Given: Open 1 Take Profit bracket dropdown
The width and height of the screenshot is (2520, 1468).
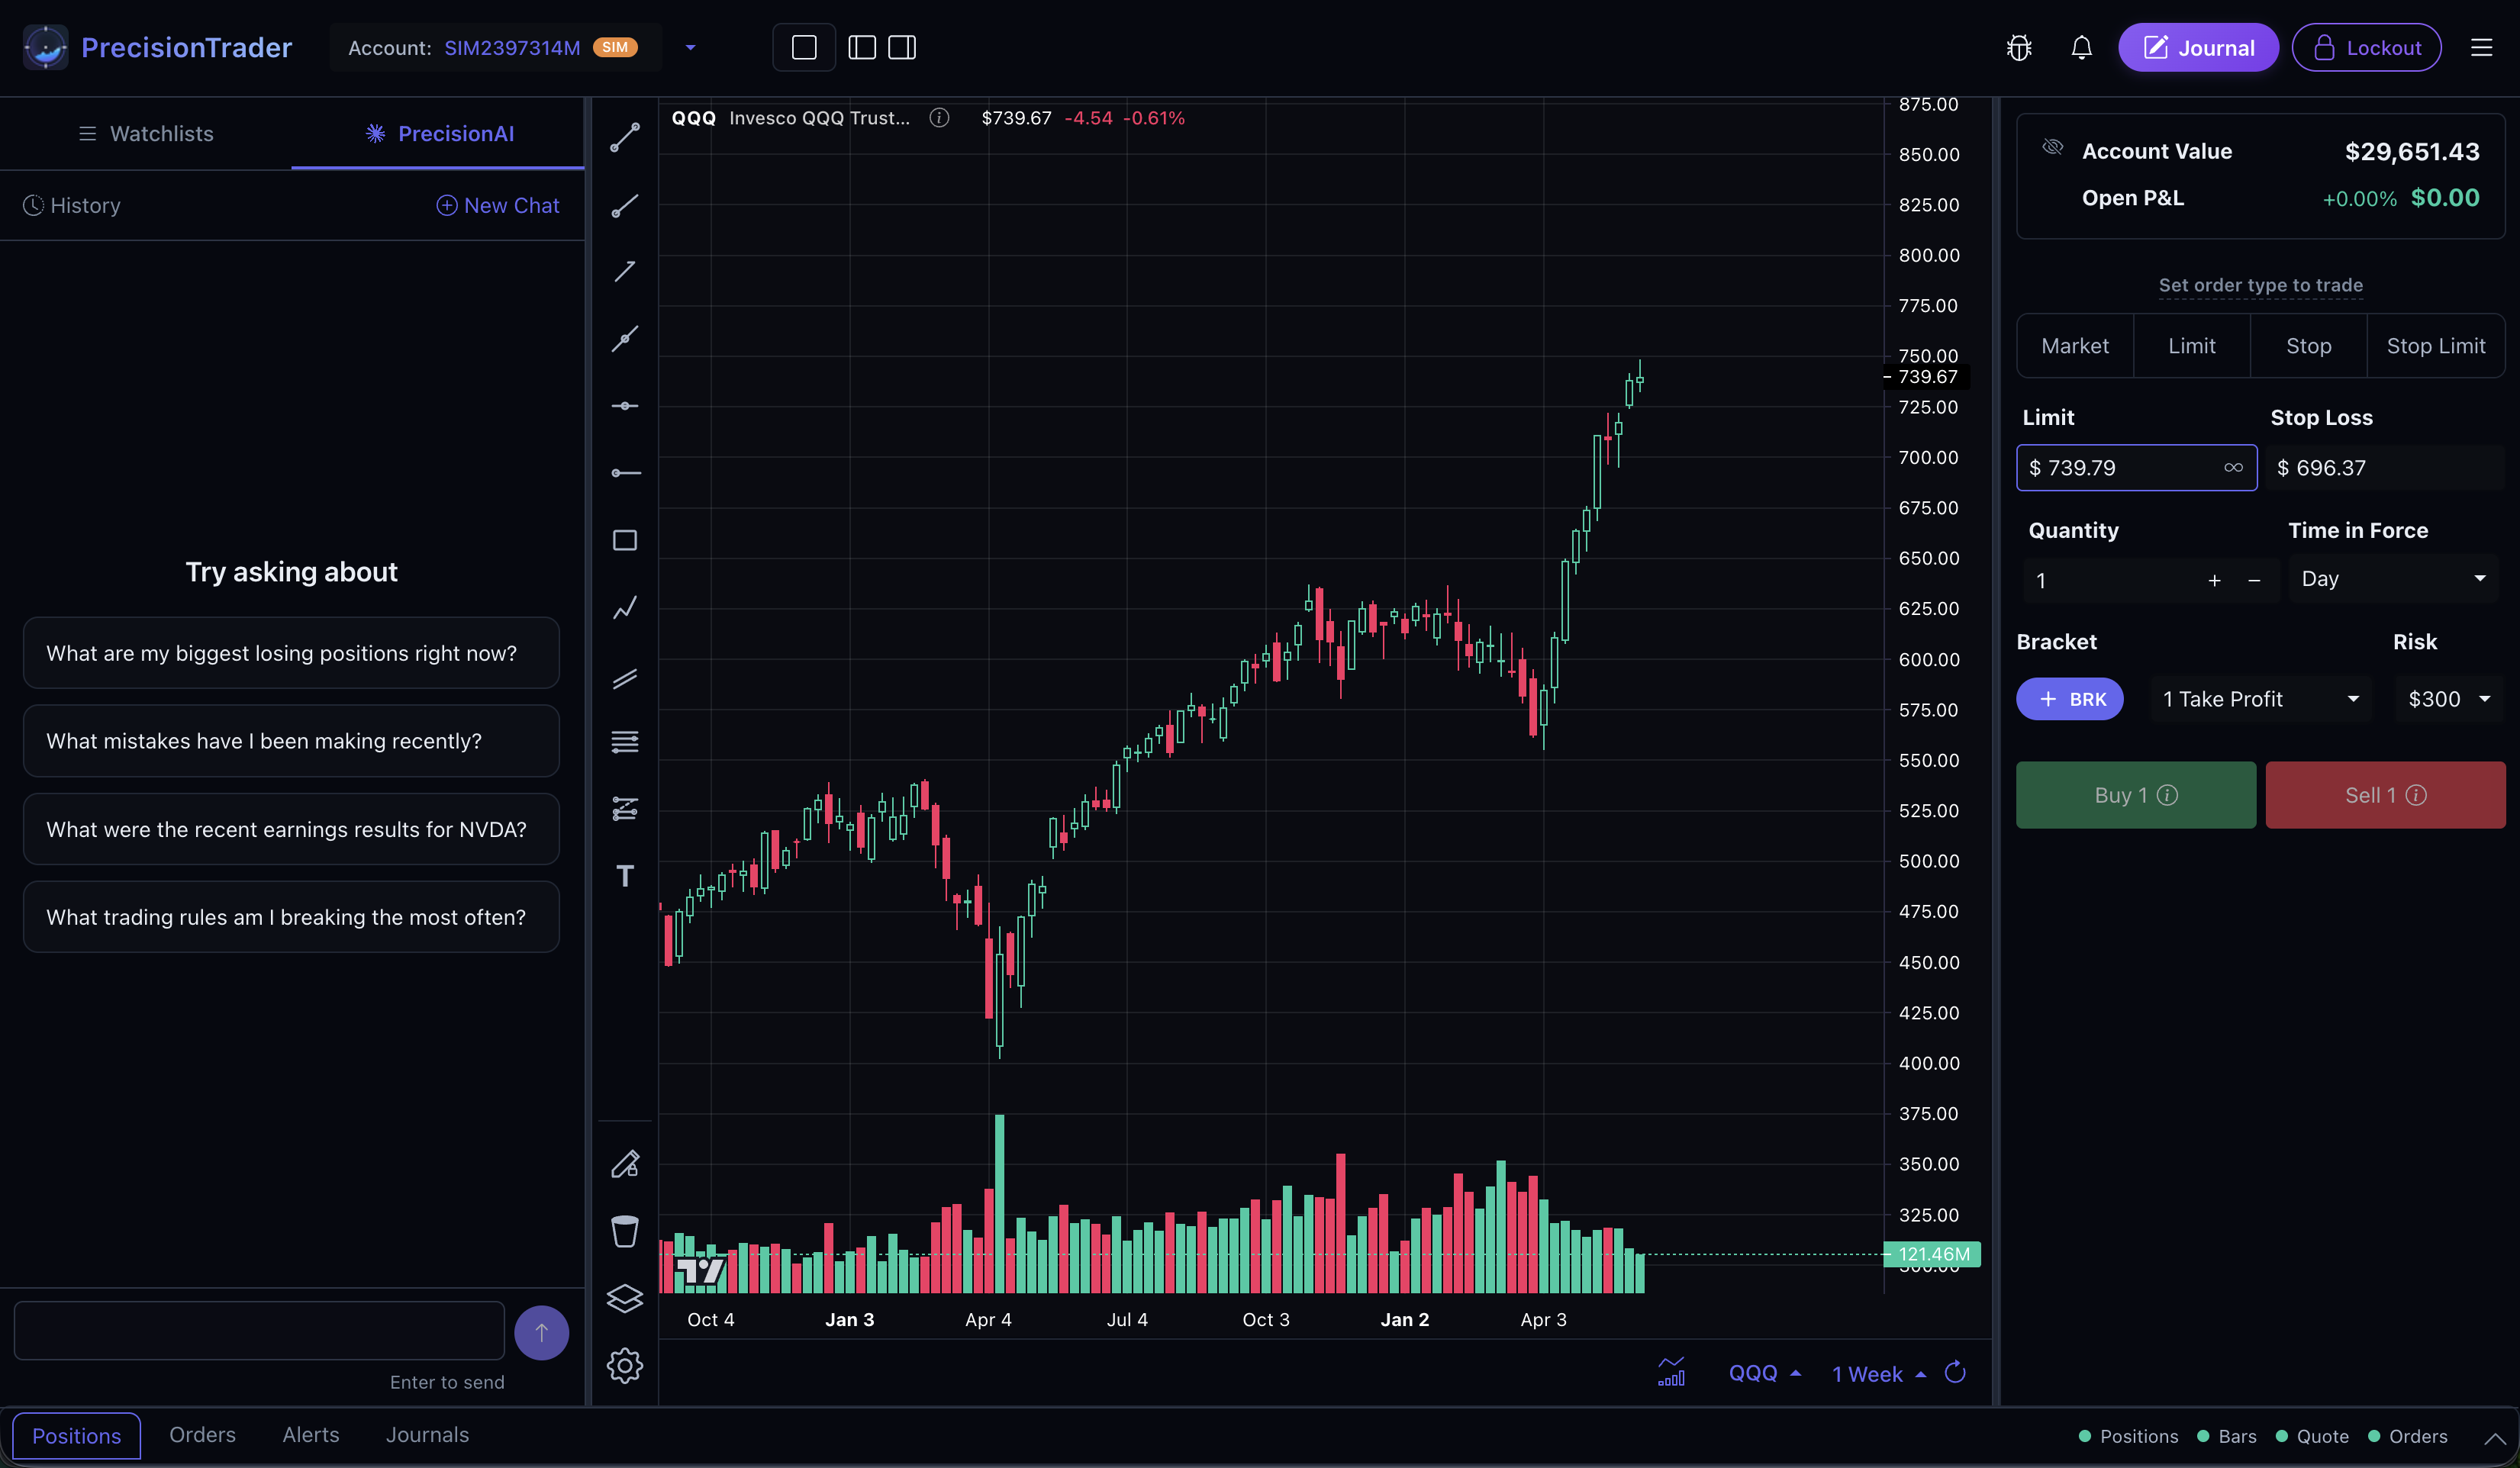Looking at the screenshot, I should [x=2260, y=699].
